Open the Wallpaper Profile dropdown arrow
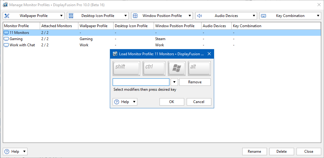This screenshot has width=324, height=158. click(x=61, y=16)
